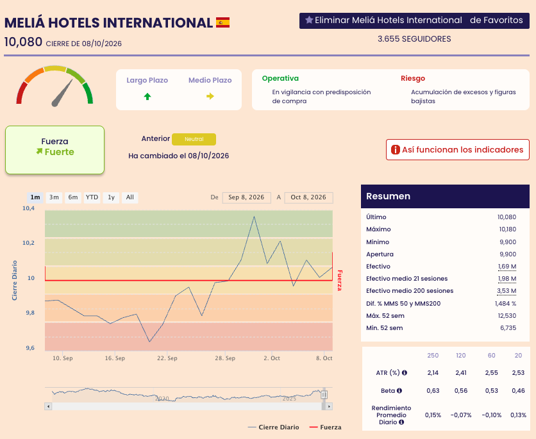Screen dimensions: 536x439
Task: Click the navigator range handle
Action: coord(324,395)
